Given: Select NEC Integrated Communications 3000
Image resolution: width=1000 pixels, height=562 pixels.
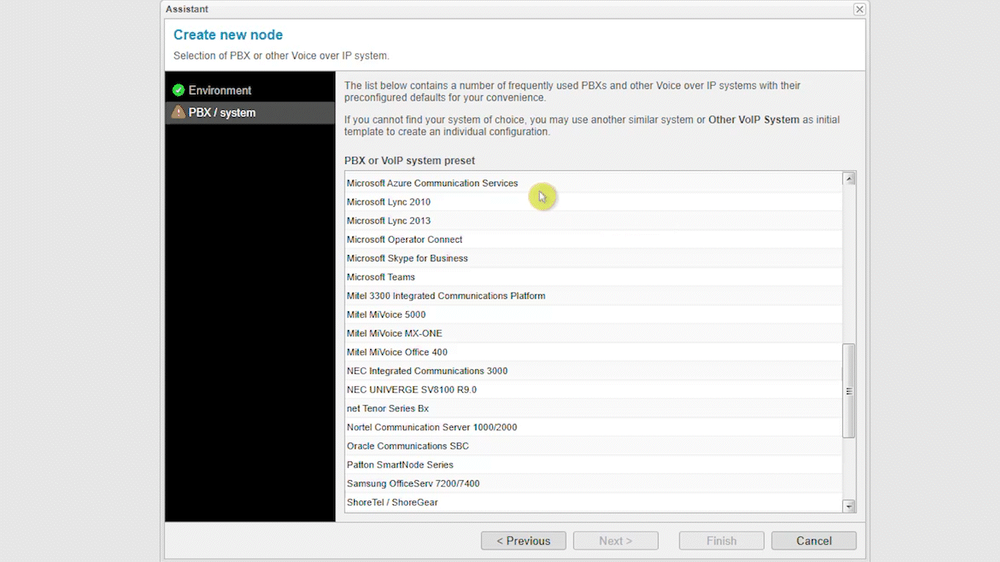Looking at the screenshot, I should tap(594, 371).
